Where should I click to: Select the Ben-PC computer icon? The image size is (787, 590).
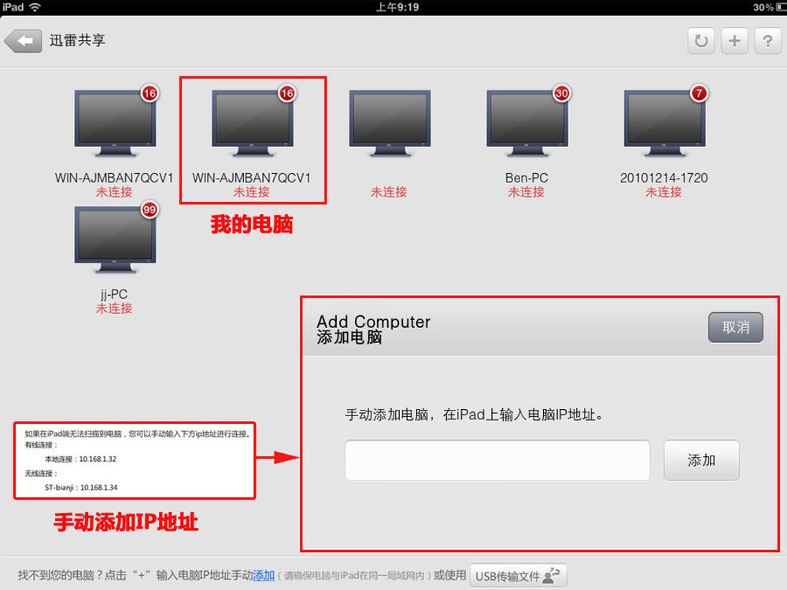pos(527,124)
